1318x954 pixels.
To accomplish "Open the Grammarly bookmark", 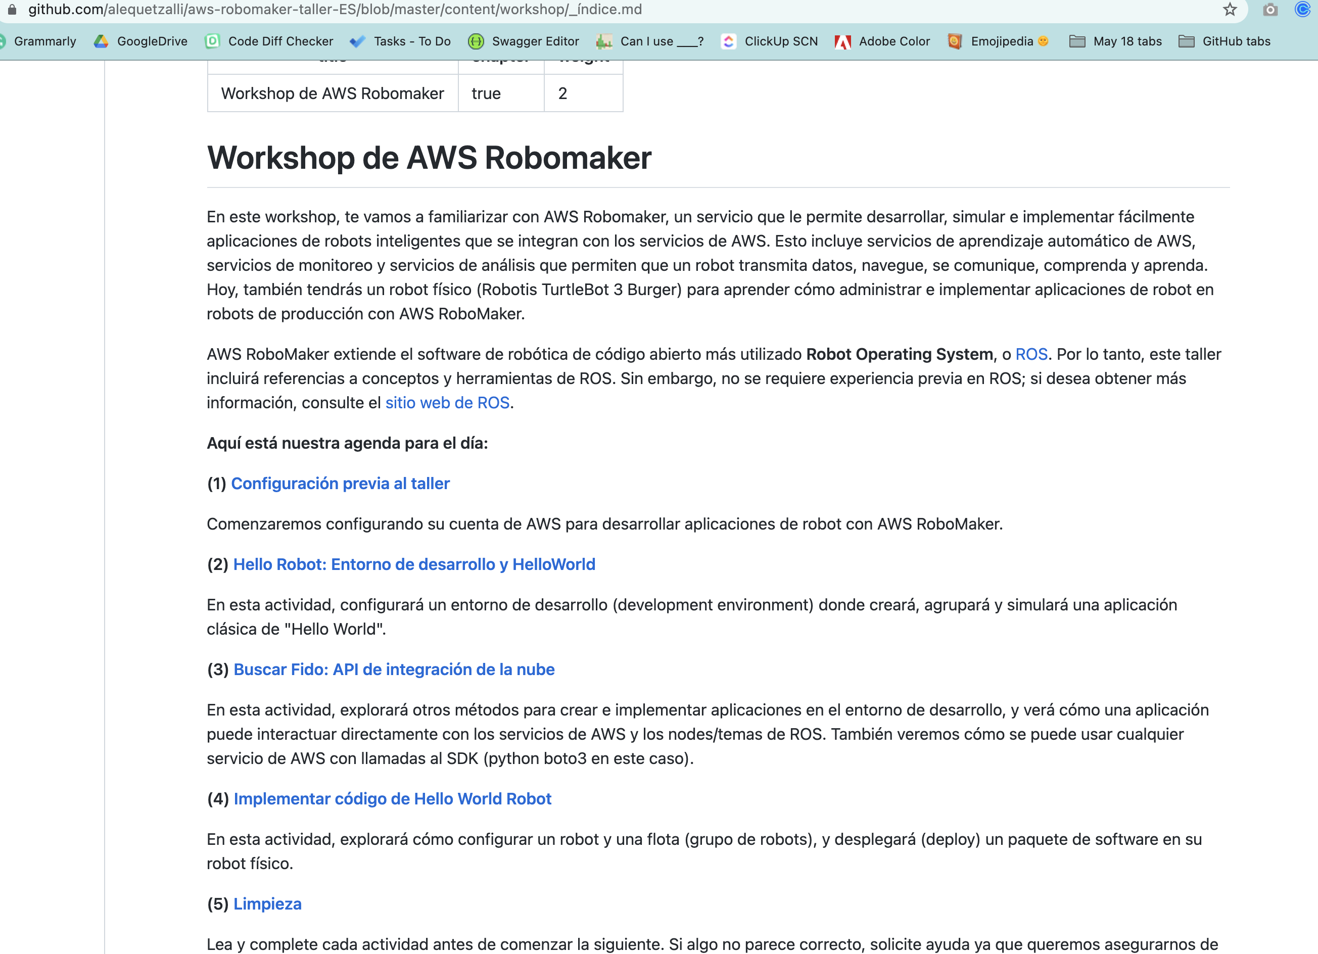I will click(x=38, y=41).
